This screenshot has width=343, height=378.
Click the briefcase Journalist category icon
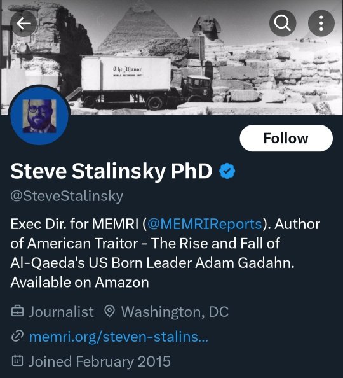[18, 311]
